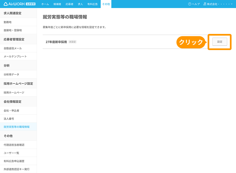Select 面接地・登録地 in the sidebar

(13, 30)
